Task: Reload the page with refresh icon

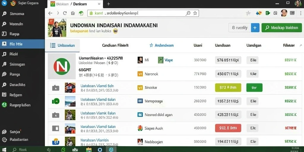Action: pos(65,13)
